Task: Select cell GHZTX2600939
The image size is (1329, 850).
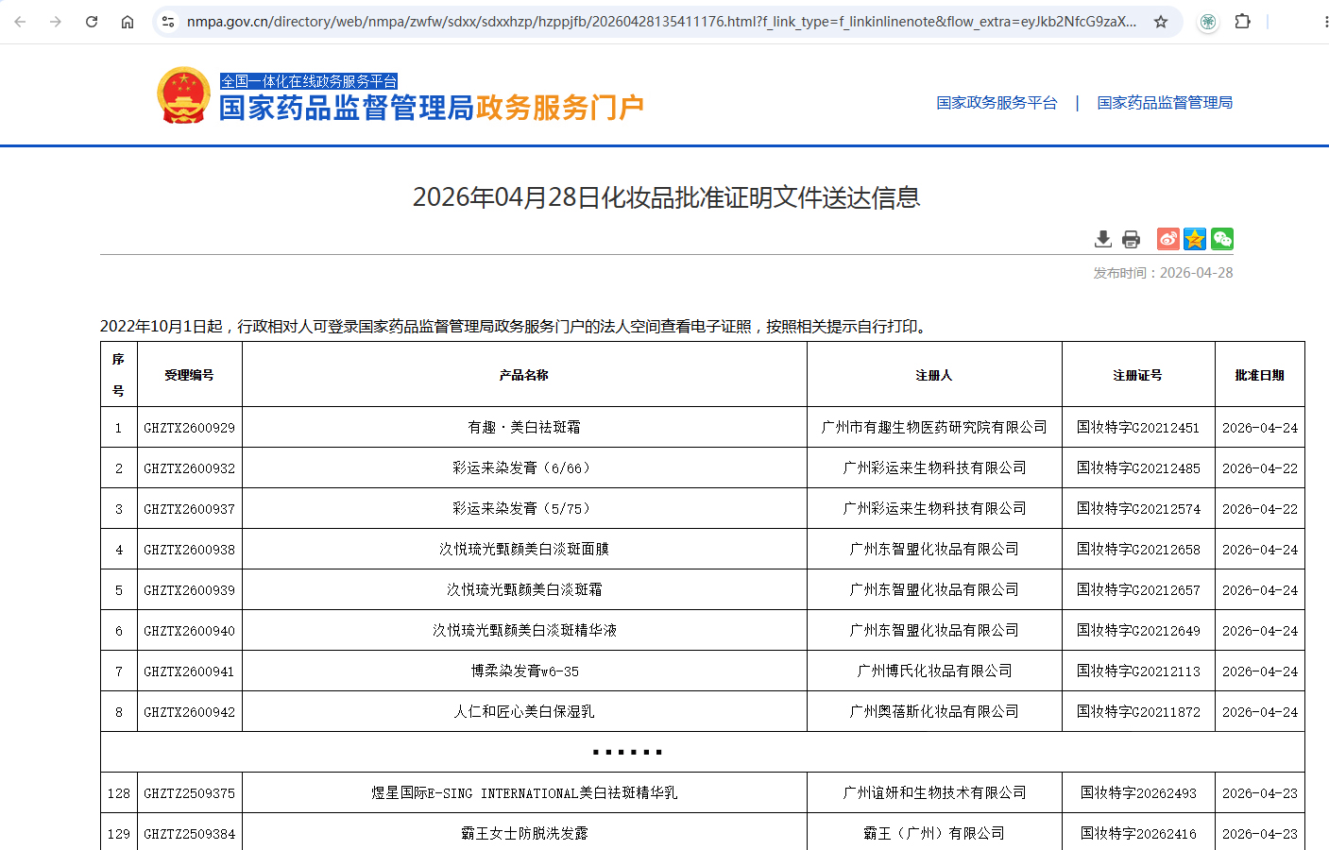Action: [x=189, y=590]
